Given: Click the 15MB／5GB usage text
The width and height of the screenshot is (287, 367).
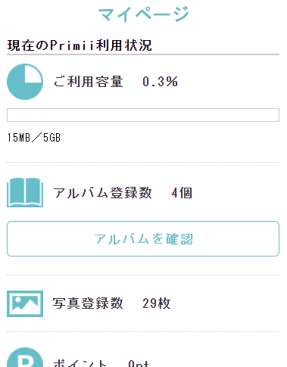Looking at the screenshot, I should tap(34, 138).
